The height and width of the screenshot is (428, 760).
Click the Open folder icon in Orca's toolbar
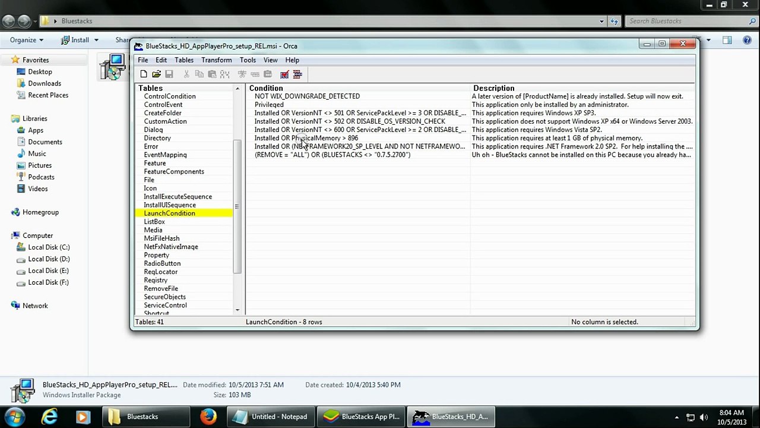(156, 74)
